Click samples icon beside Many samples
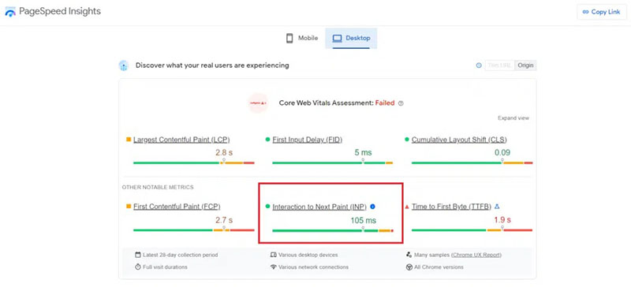Screen dimensions: 631x287 (x=409, y=255)
